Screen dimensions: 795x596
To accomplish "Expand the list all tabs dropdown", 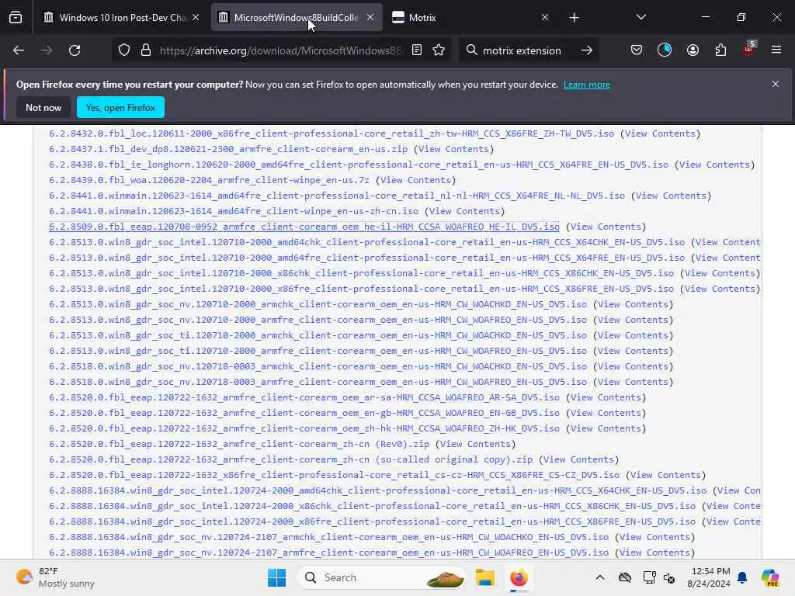I will pyautogui.click(x=641, y=17).
